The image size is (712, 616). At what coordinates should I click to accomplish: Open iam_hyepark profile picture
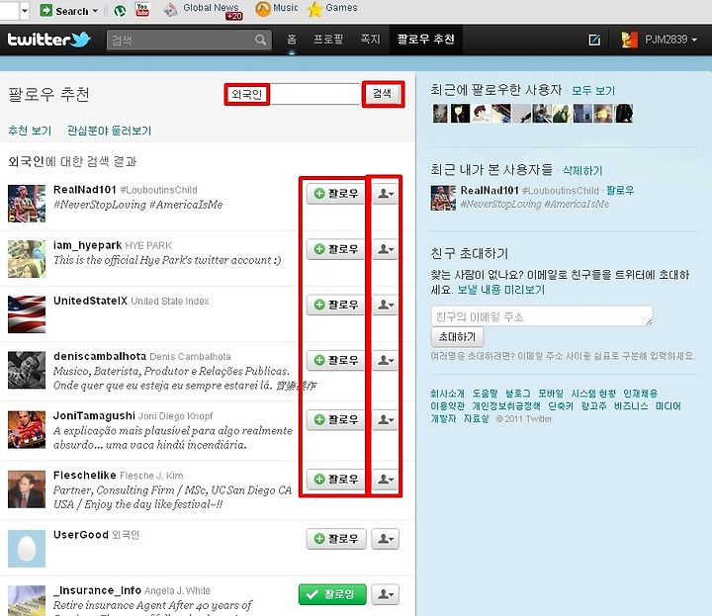coord(27,259)
